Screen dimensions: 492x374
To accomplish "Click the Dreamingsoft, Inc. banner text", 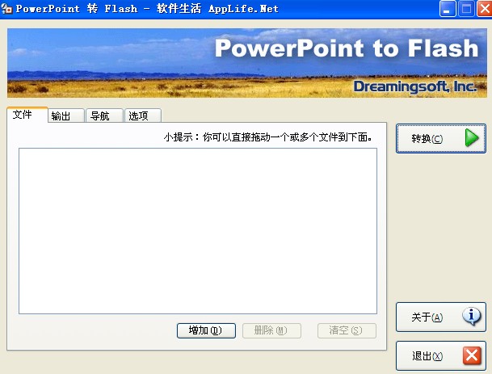I will (414, 86).
